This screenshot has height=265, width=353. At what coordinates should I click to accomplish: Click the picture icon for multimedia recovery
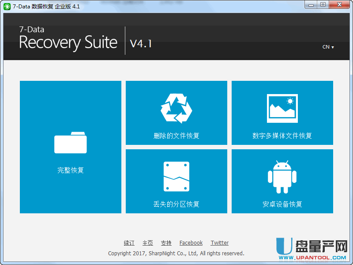(x=282, y=108)
